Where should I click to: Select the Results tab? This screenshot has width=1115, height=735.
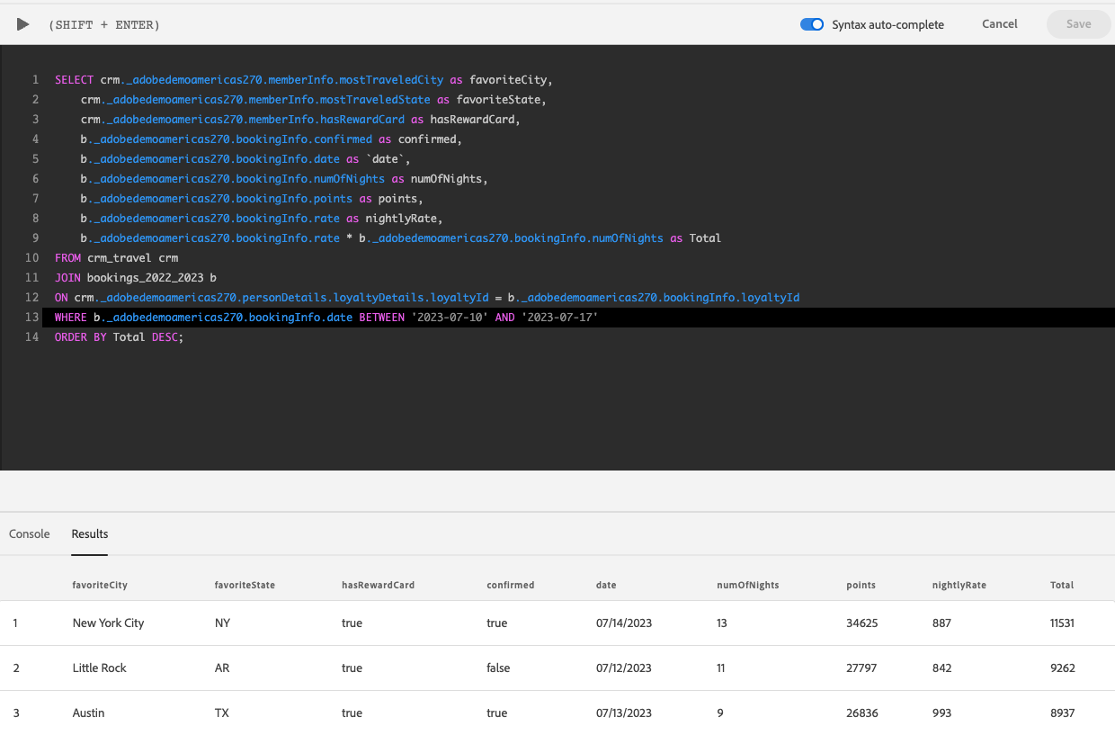pos(90,533)
